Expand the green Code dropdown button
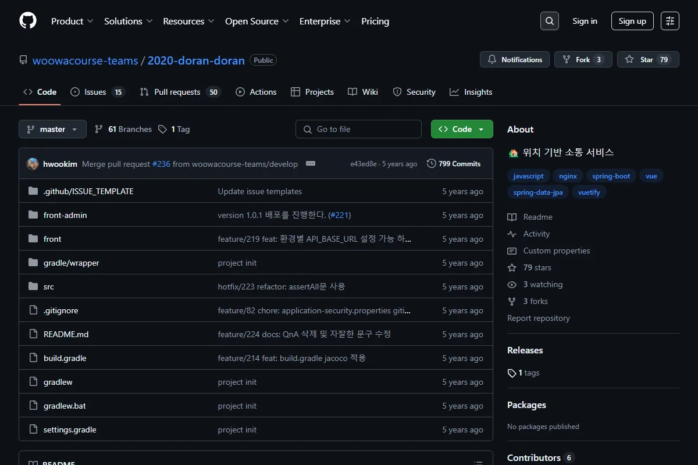This screenshot has height=465, width=698. tap(462, 129)
